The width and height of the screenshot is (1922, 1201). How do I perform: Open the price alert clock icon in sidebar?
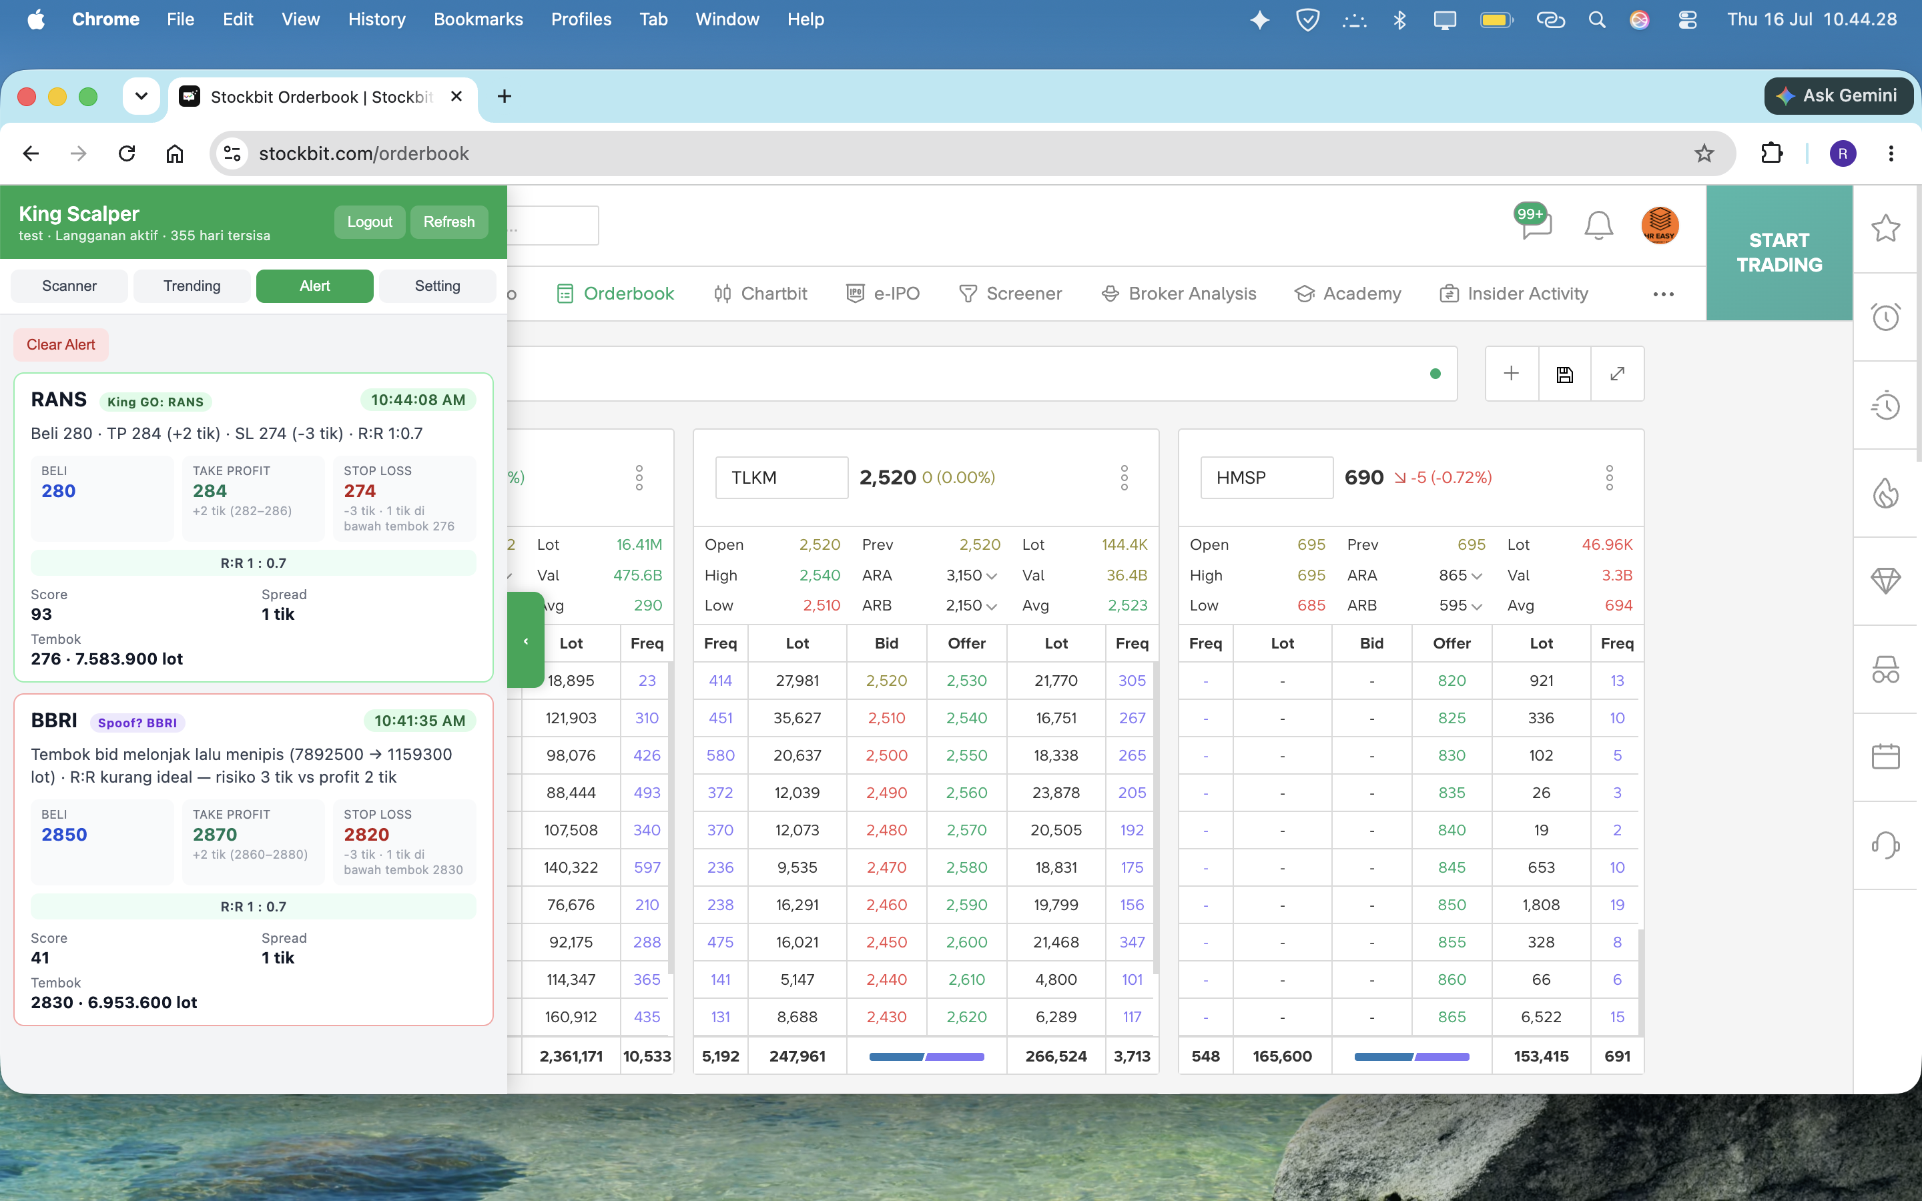click(1885, 317)
